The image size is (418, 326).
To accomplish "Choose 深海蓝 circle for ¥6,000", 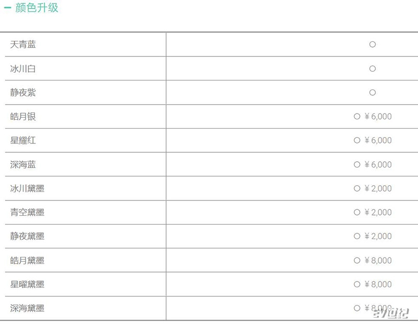I will click(357, 164).
